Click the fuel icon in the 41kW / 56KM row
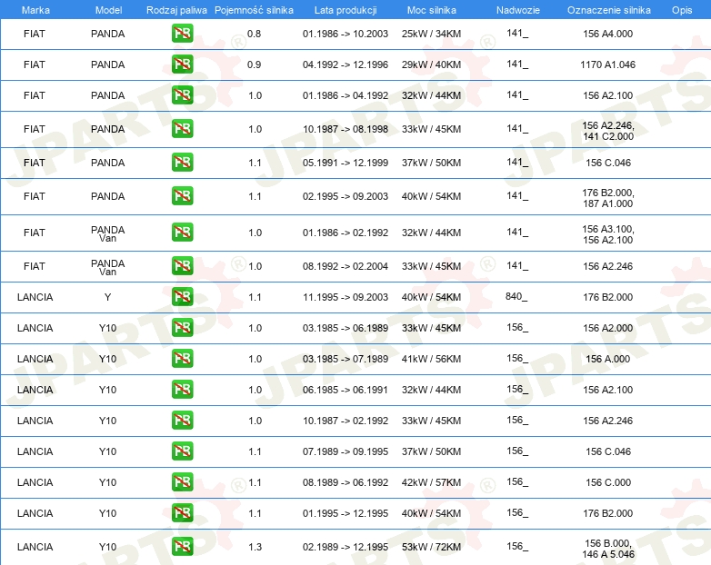 [x=182, y=359]
